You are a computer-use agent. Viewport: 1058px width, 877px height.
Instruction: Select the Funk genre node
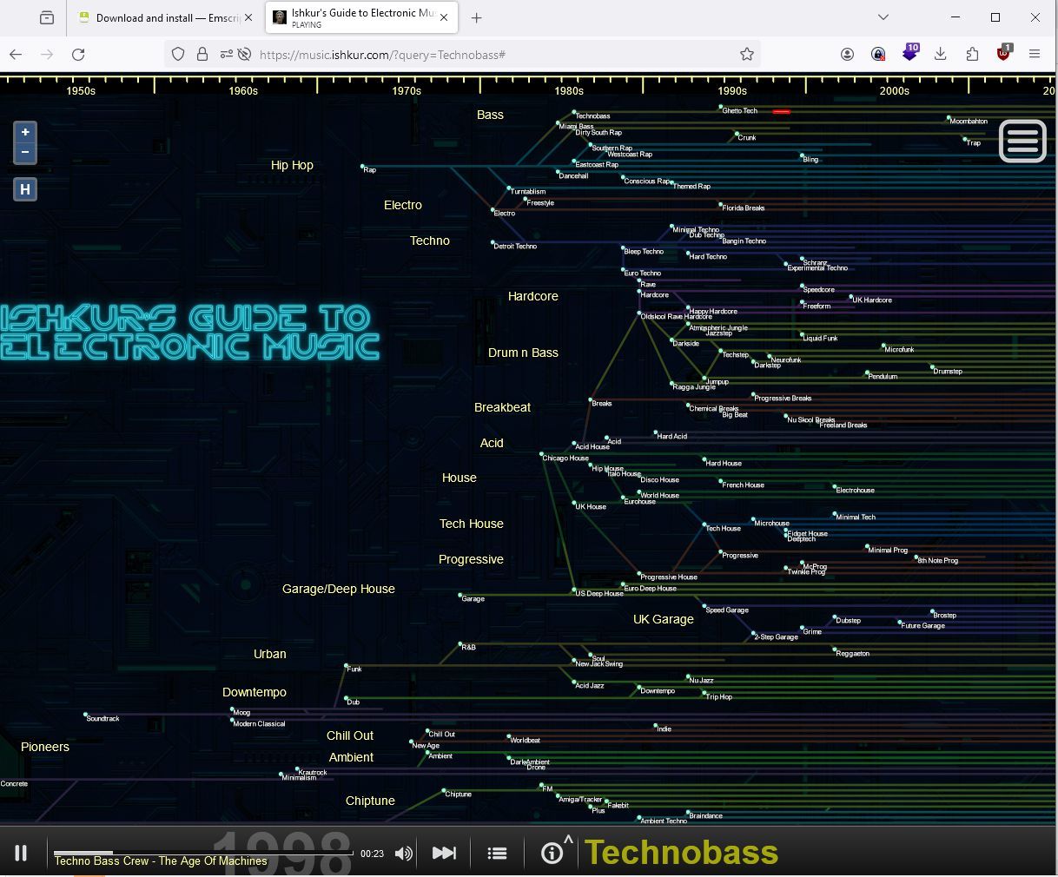pyautogui.click(x=354, y=669)
